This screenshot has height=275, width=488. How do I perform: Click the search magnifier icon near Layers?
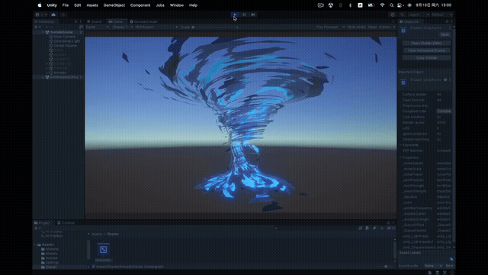pyautogui.click(x=402, y=15)
